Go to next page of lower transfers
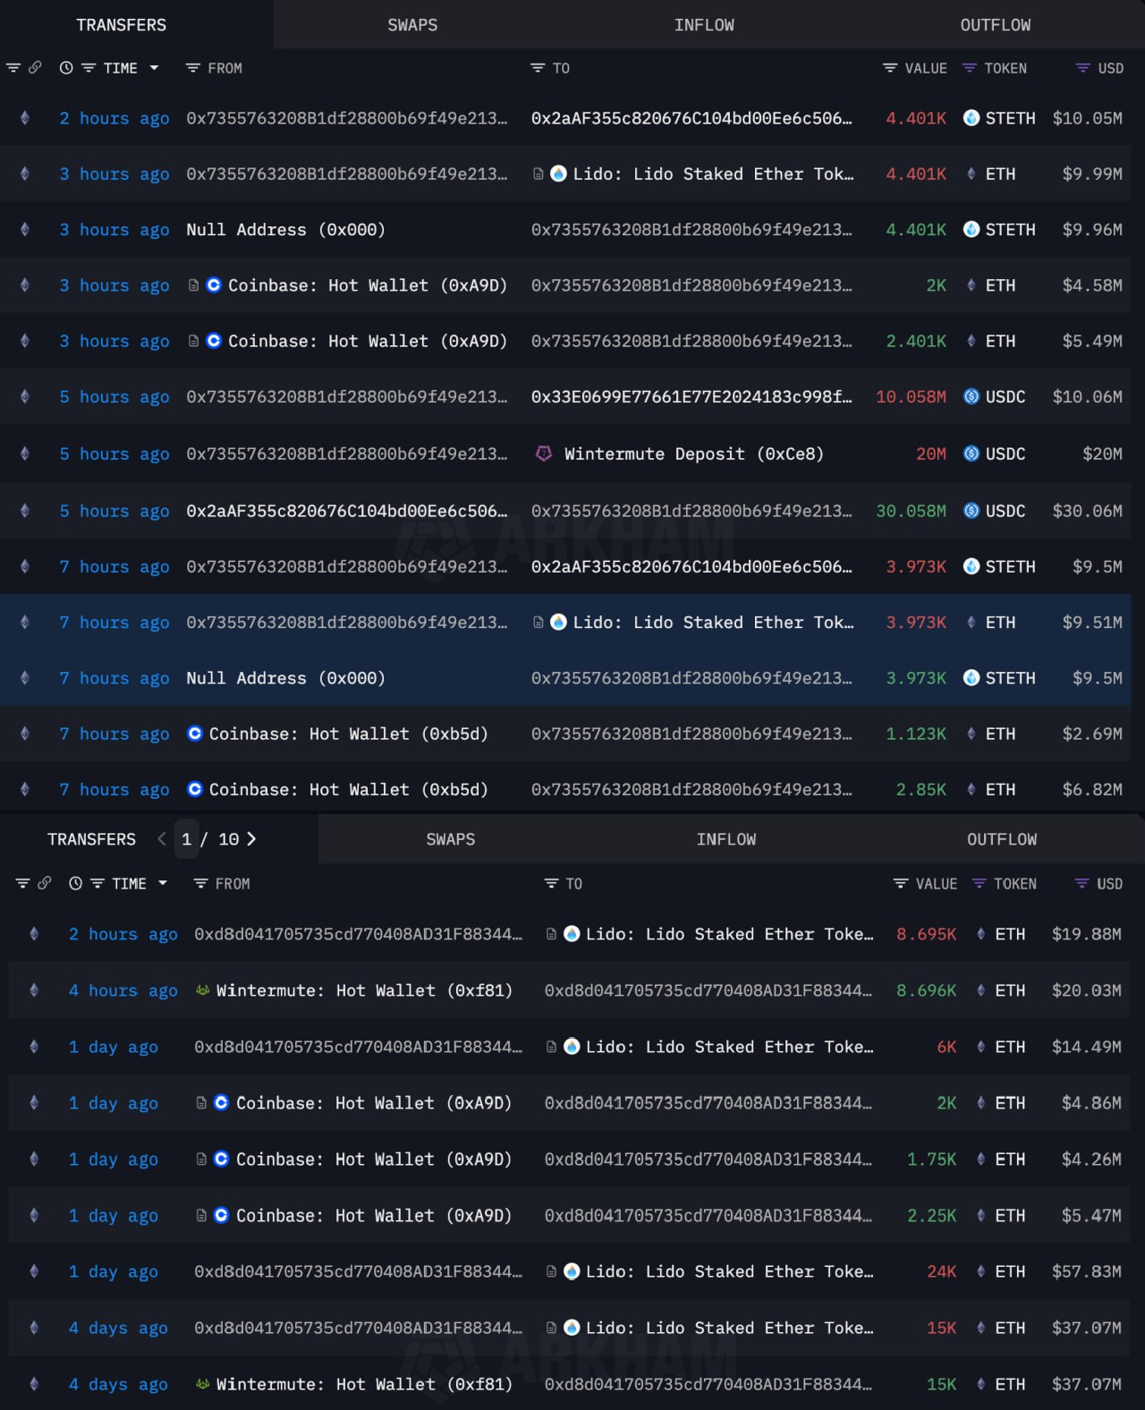Viewport: 1145px width, 1410px height. (x=251, y=839)
